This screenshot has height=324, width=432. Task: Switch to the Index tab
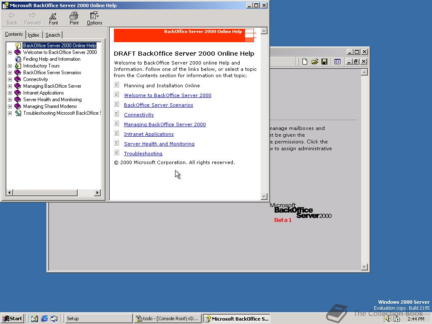click(34, 35)
